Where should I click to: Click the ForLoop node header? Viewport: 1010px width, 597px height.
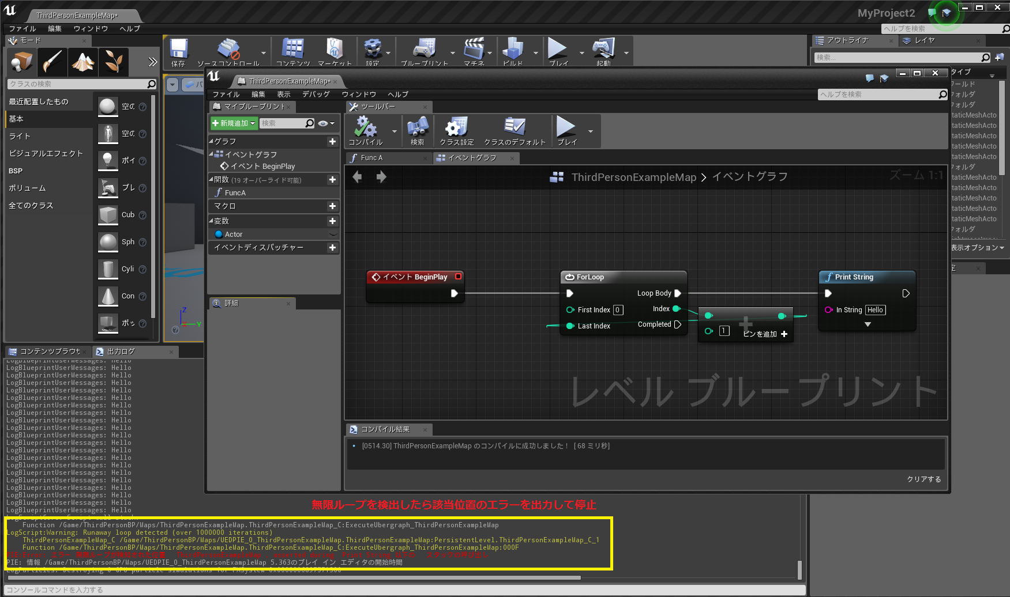point(624,277)
